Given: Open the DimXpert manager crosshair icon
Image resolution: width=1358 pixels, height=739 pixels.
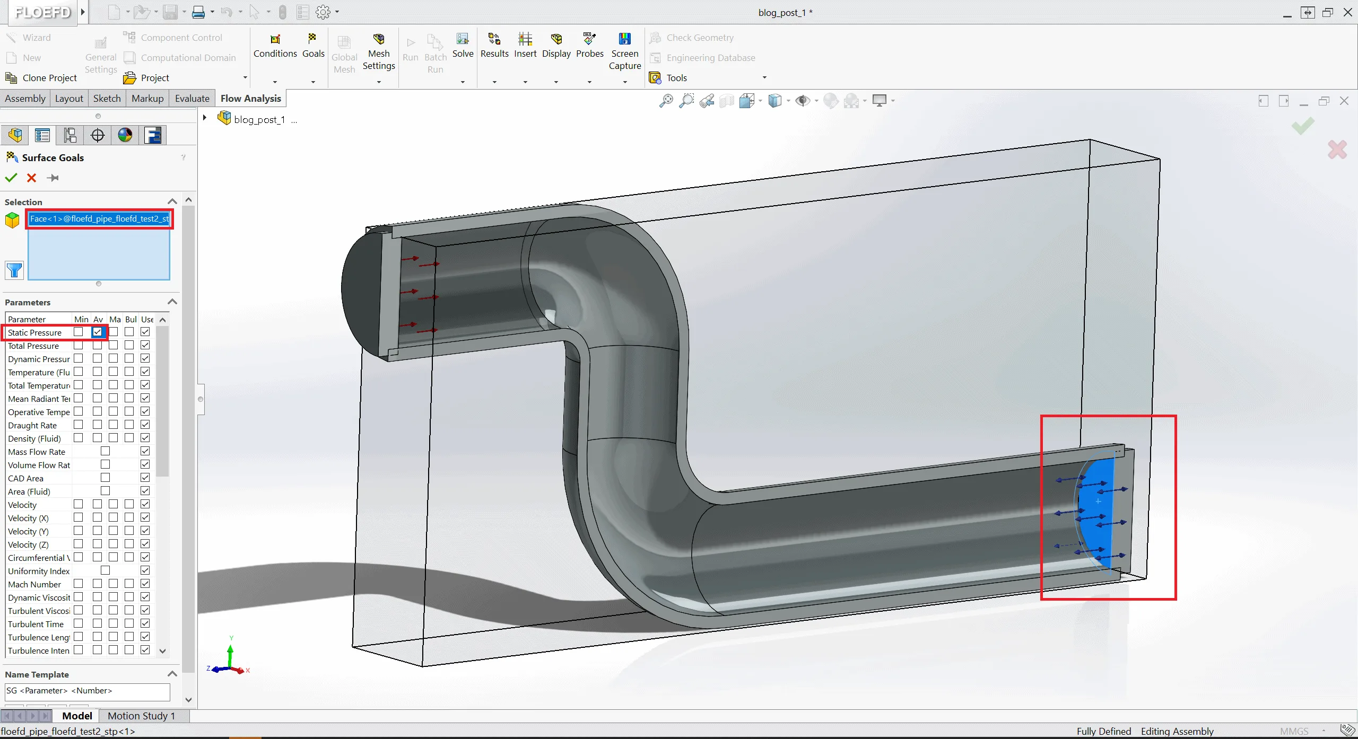Looking at the screenshot, I should click(98, 135).
